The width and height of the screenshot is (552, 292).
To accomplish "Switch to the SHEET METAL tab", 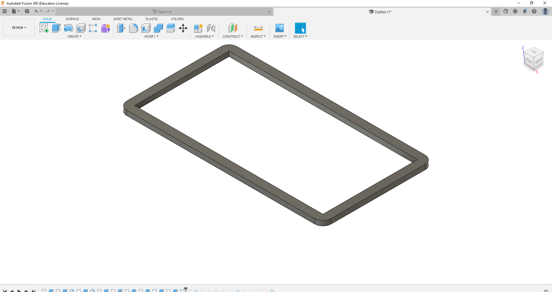I will click(x=123, y=19).
